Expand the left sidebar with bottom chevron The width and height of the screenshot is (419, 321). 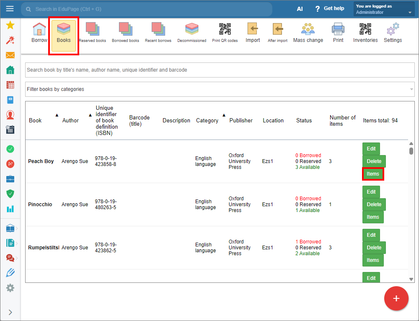pos(10,312)
